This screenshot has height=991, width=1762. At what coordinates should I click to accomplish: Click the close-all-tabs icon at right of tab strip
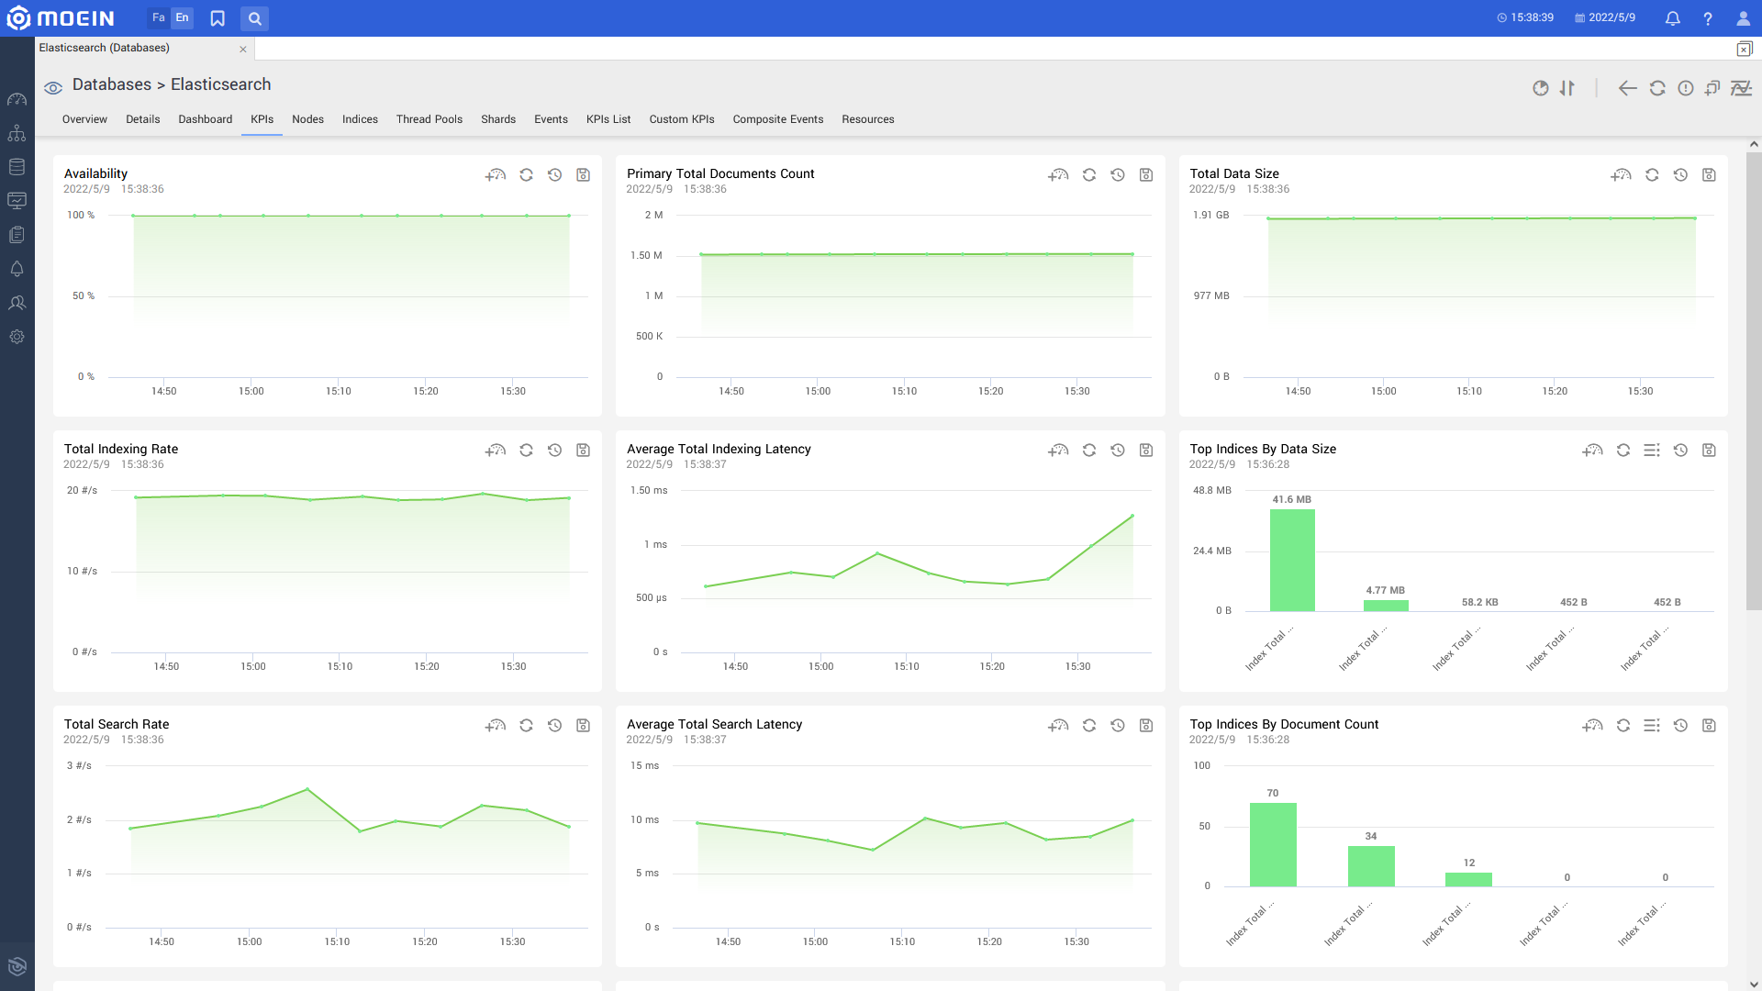[1745, 49]
